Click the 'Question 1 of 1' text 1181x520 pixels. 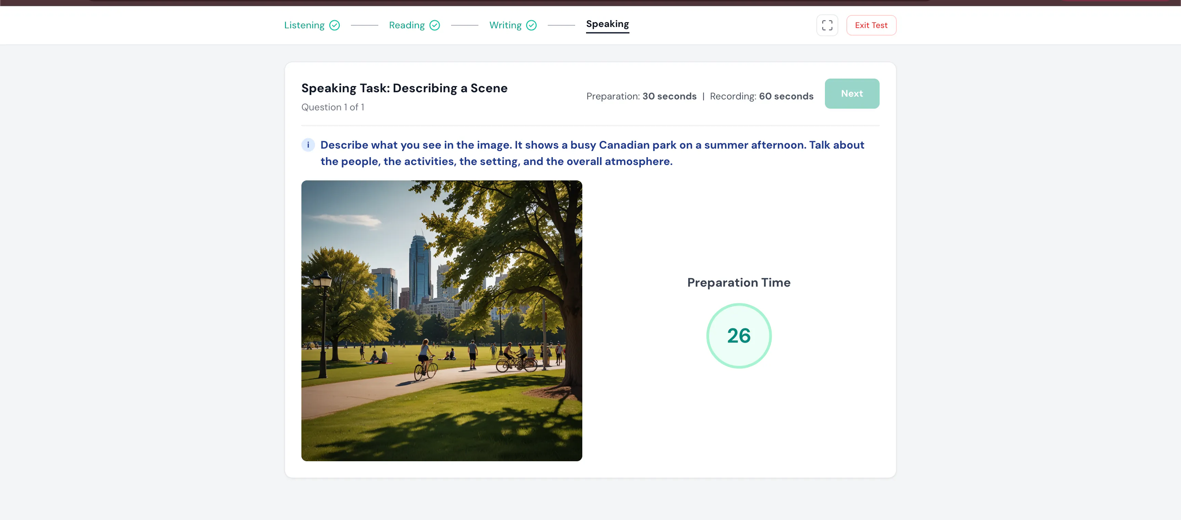pos(333,107)
